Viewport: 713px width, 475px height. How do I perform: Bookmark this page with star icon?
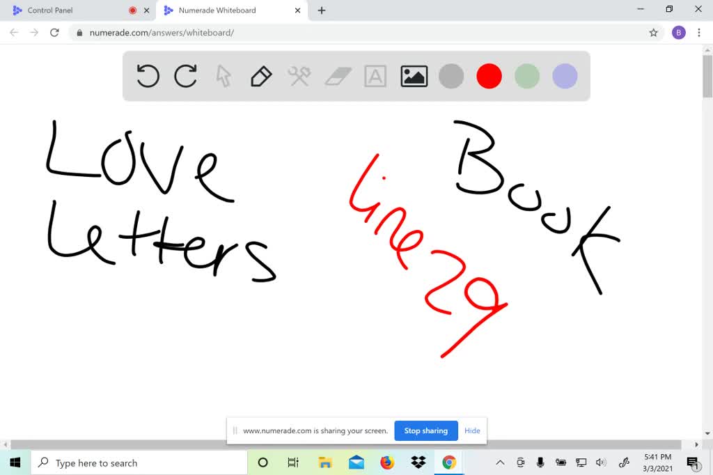[653, 33]
